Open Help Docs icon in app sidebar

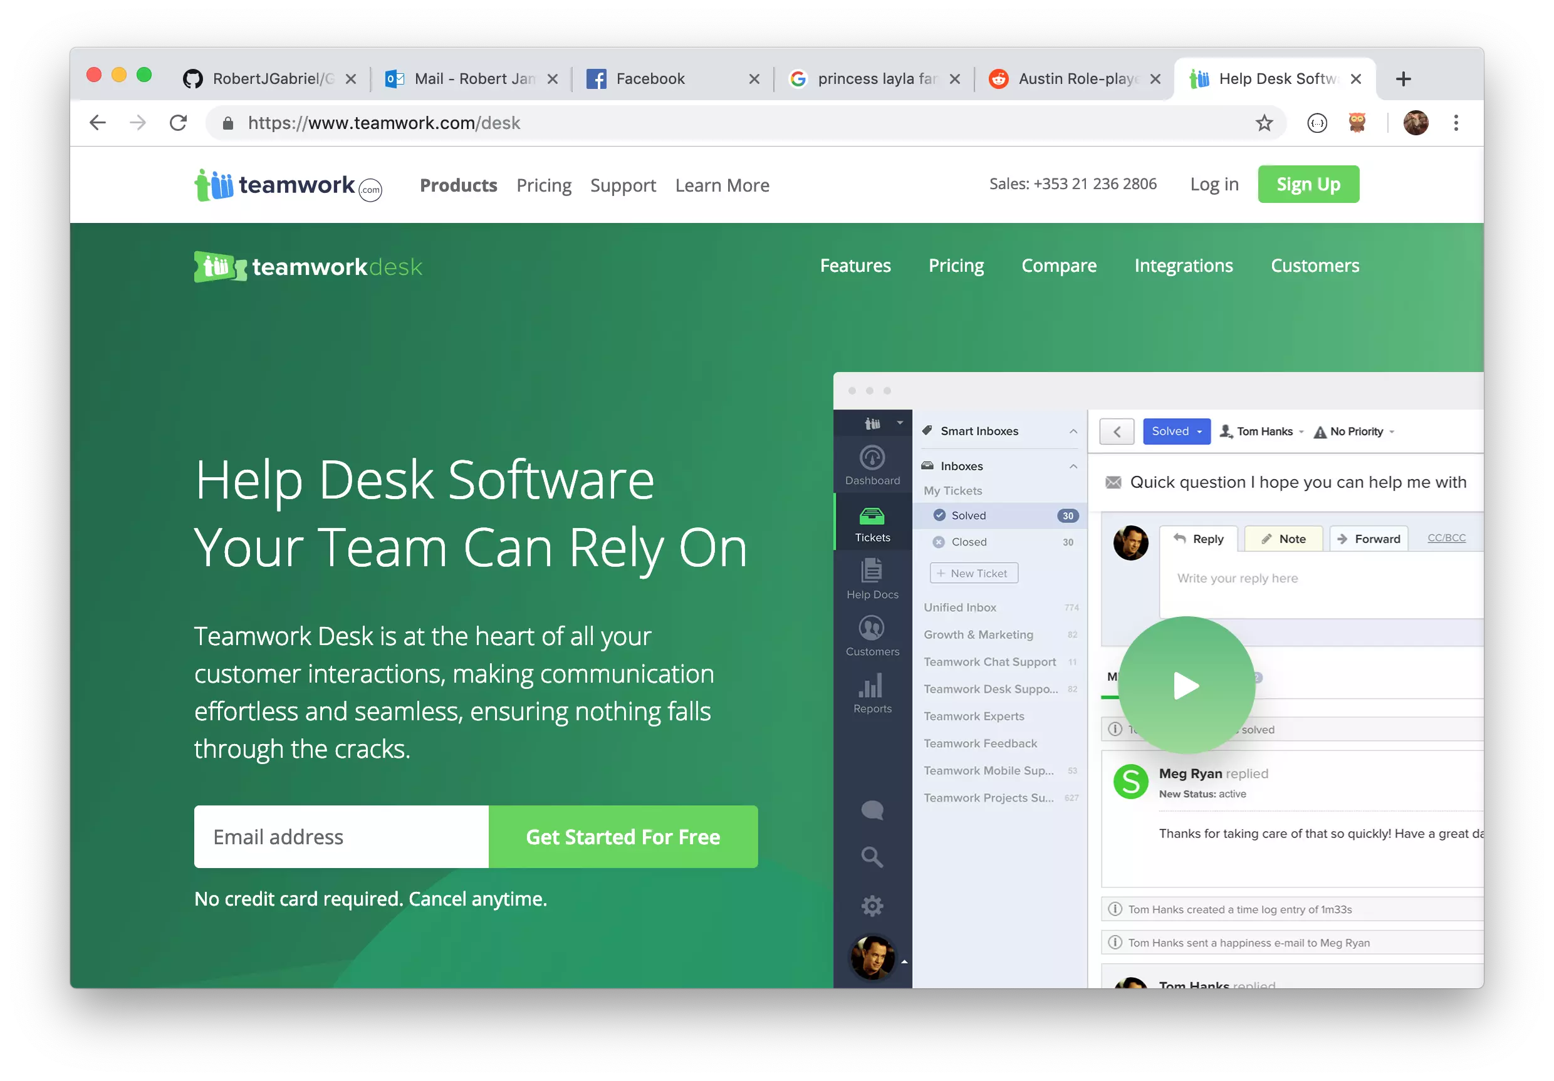click(872, 579)
